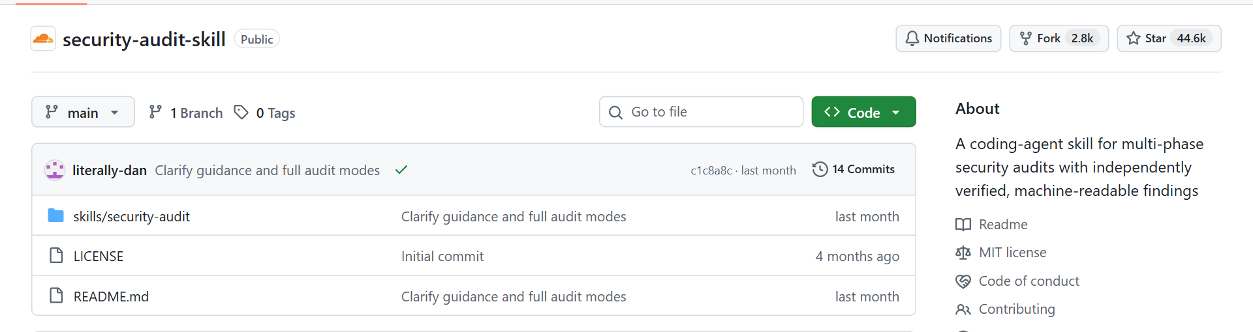The height and width of the screenshot is (332, 1253).
Task: Click the fork count 2.8k
Action: [x=1082, y=38]
